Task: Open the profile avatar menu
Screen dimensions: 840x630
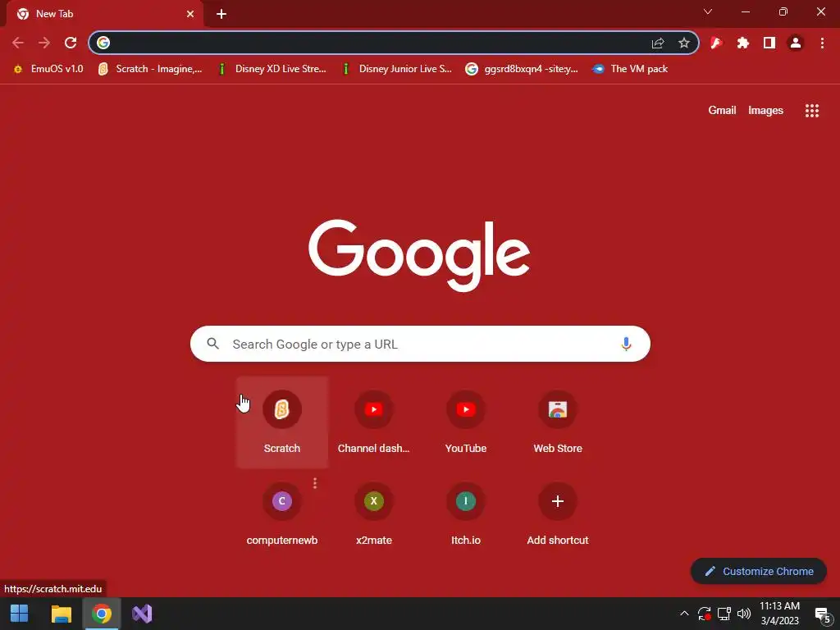Action: pyautogui.click(x=796, y=43)
